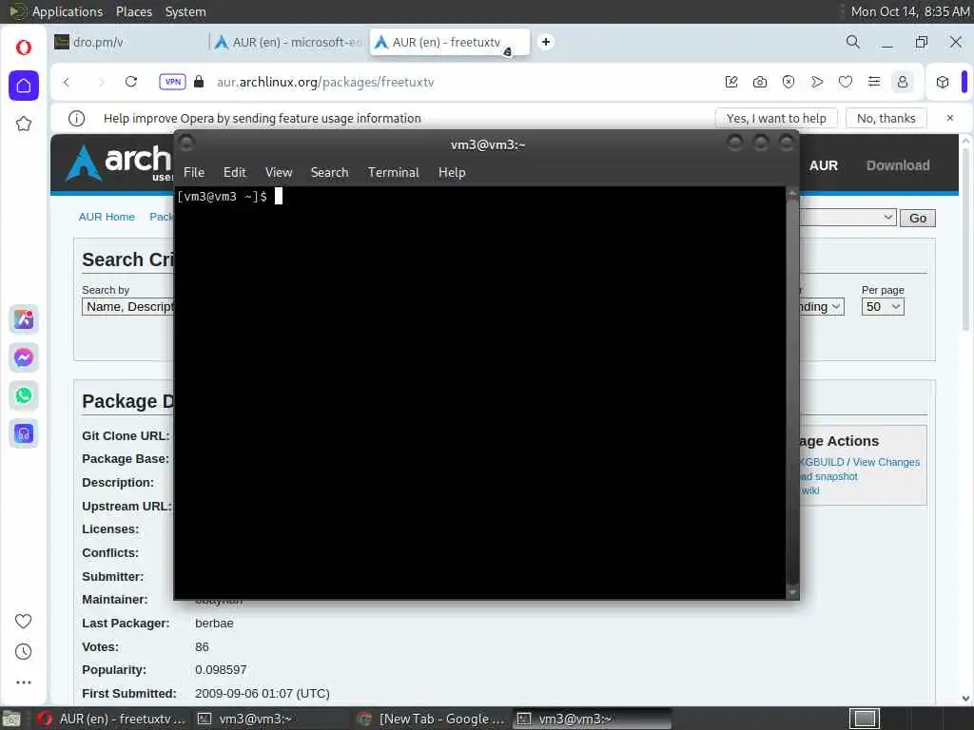The width and height of the screenshot is (974, 730).
Task: Click the AUR Home link
Action: (x=107, y=217)
